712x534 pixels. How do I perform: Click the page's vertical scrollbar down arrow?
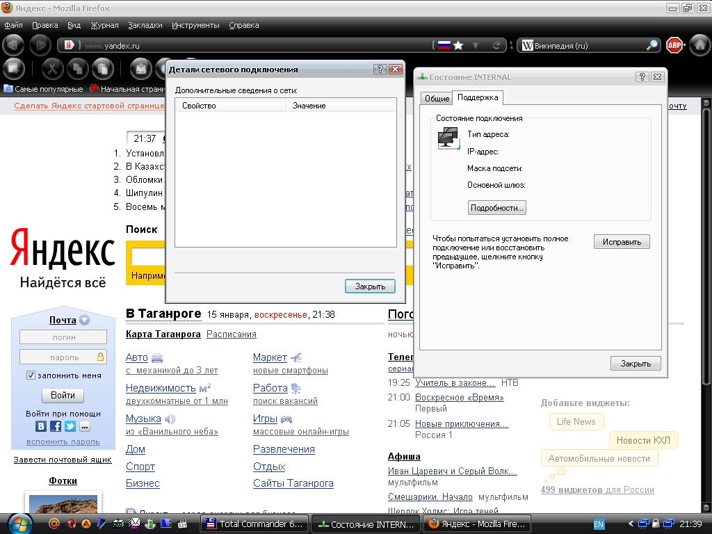point(706,507)
